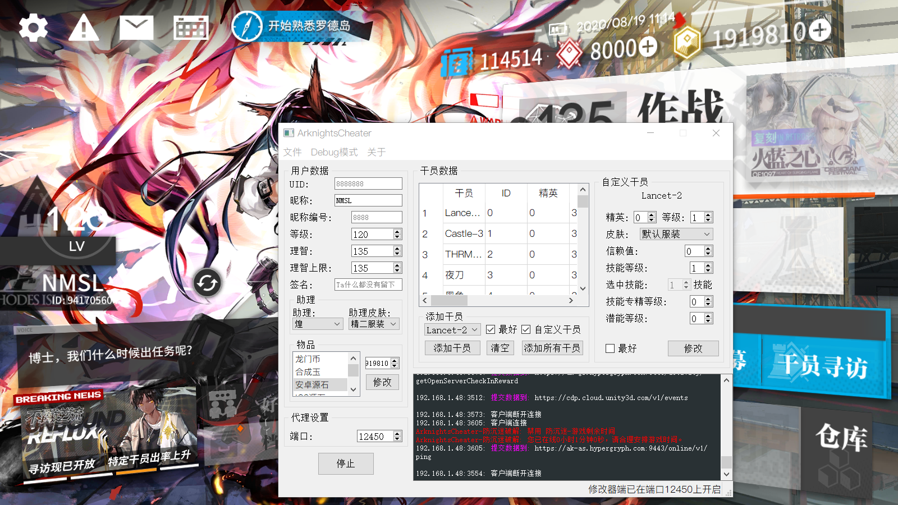This screenshot has height=505, width=898.
Task: Click the refresh assistant circular arrow icon
Action: [207, 283]
